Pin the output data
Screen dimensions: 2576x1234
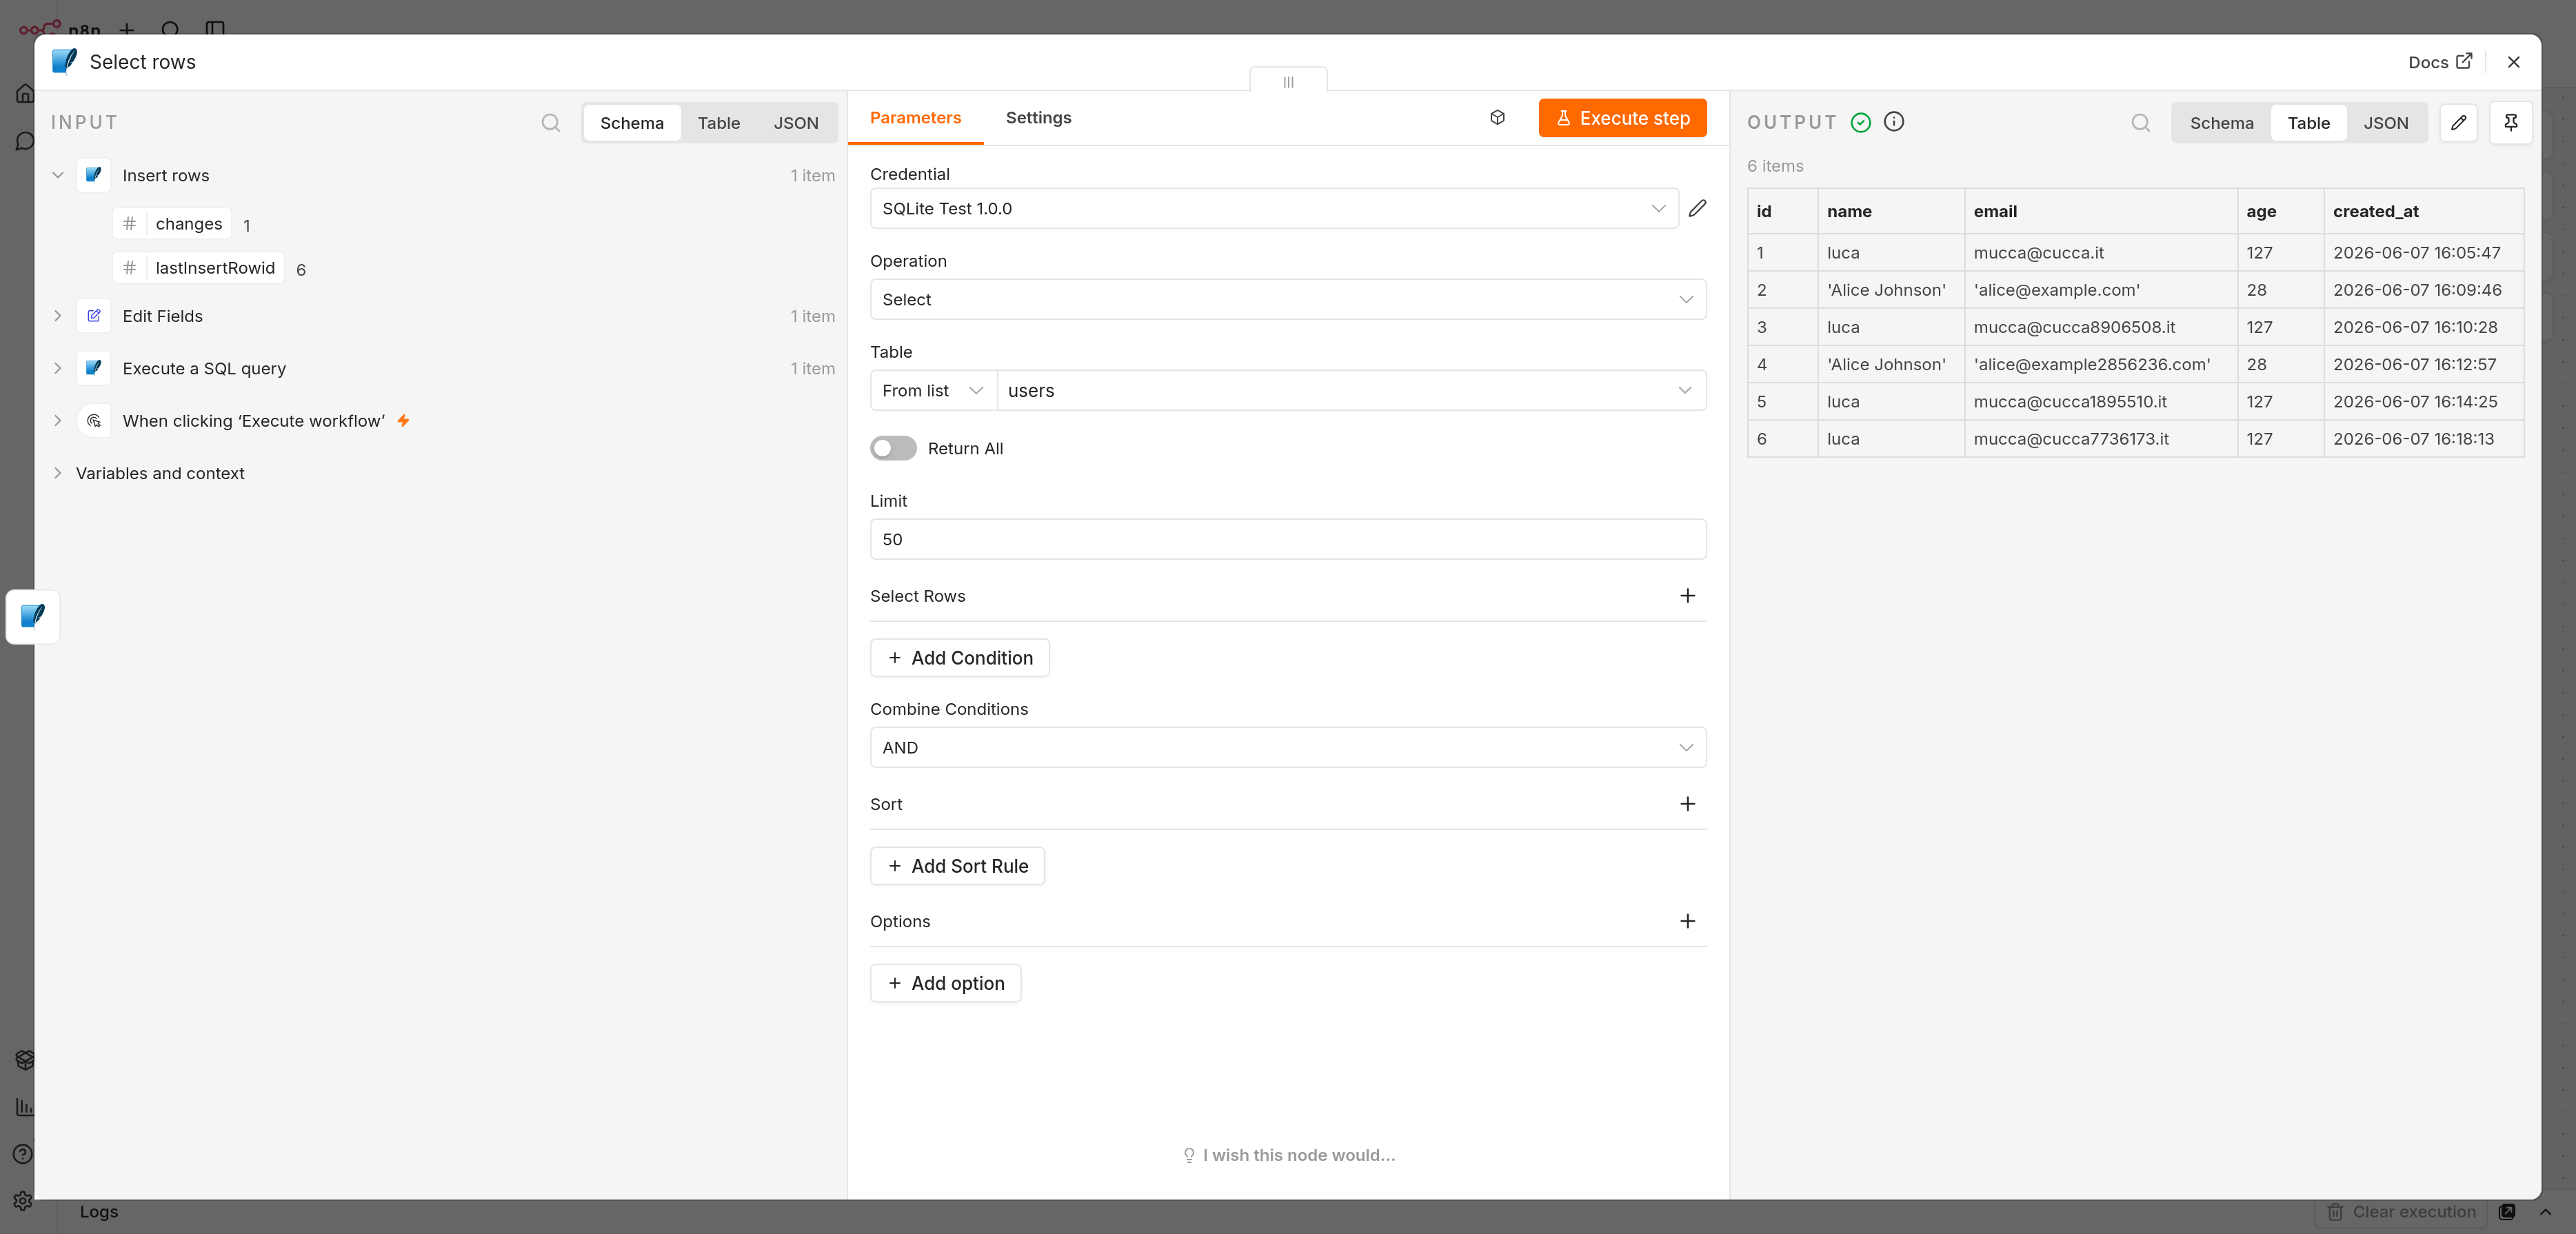[x=2510, y=123]
